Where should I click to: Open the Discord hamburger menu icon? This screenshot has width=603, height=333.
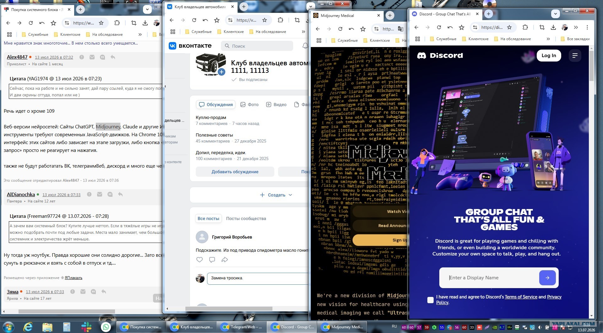[x=575, y=56]
